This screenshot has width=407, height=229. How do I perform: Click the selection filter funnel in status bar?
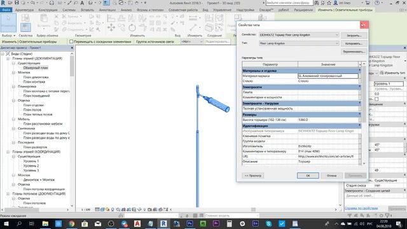[x=388, y=216]
